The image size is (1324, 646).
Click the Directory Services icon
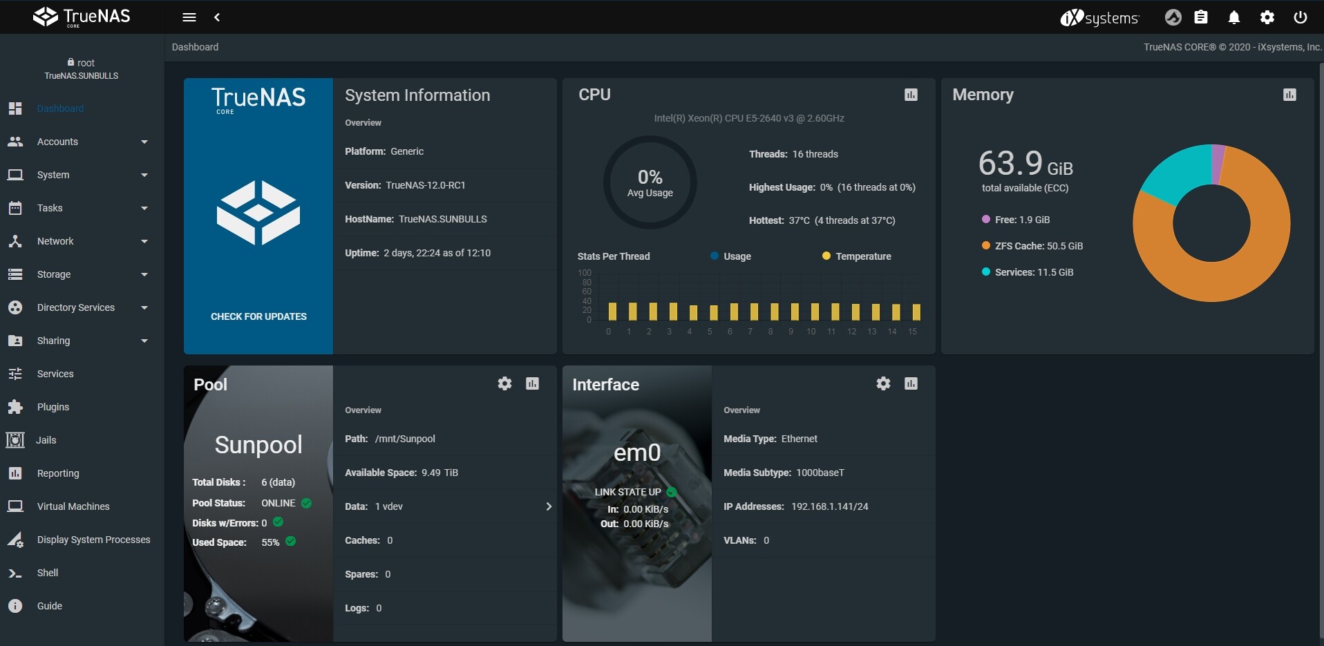(x=15, y=307)
